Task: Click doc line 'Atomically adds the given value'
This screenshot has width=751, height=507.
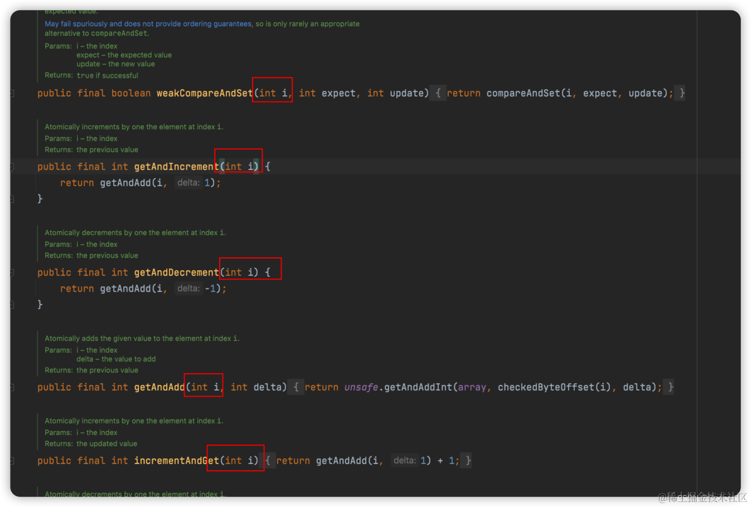Action: click(142, 339)
